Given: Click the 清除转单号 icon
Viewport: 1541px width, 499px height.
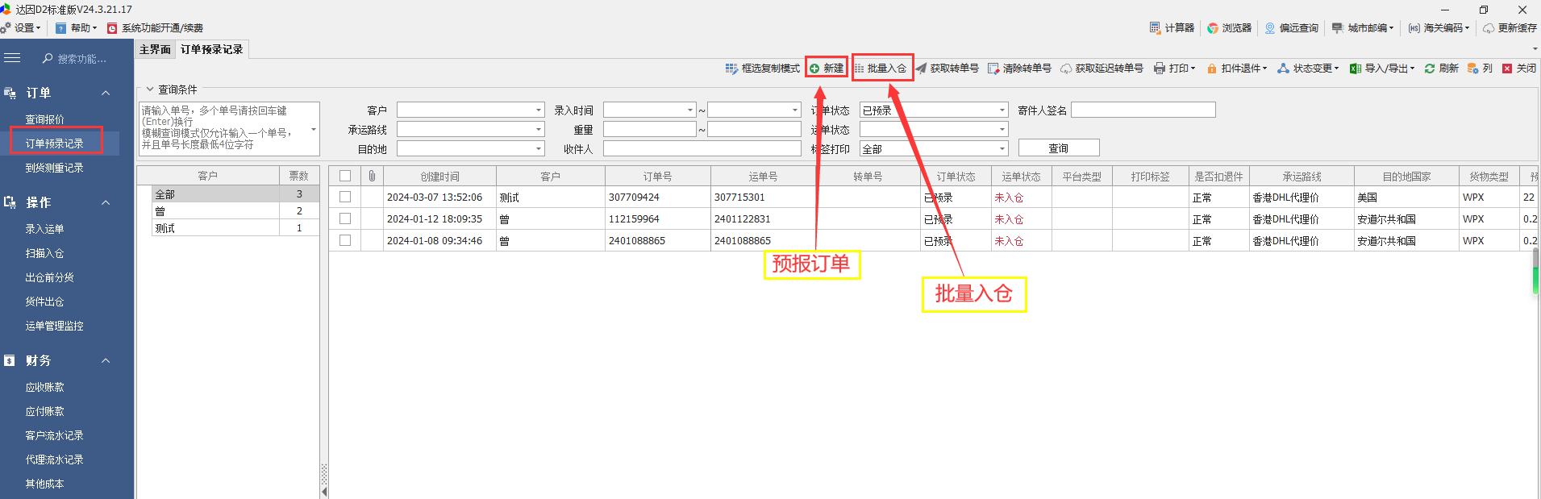Looking at the screenshot, I should (993, 69).
